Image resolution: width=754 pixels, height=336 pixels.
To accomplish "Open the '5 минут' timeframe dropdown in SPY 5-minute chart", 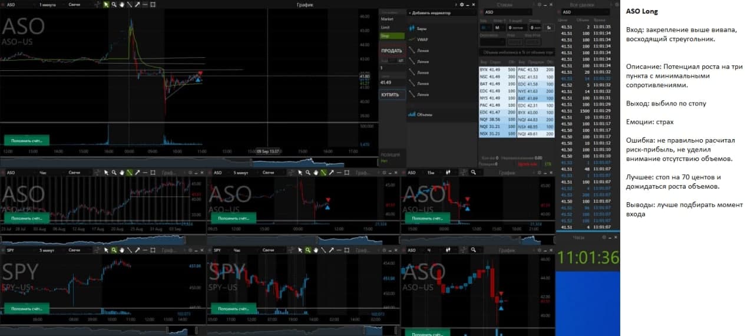I will [x=51, y=250].
